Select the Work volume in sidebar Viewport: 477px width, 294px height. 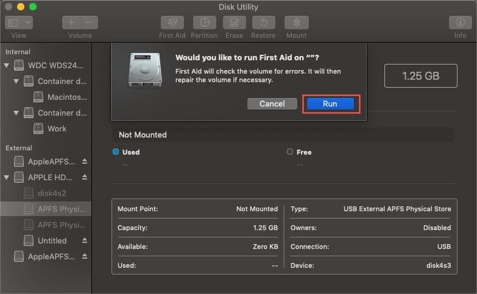57,128
